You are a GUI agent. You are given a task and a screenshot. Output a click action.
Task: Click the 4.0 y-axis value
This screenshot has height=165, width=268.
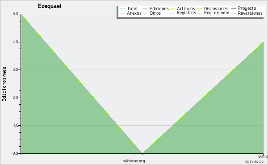click(15, 42)
